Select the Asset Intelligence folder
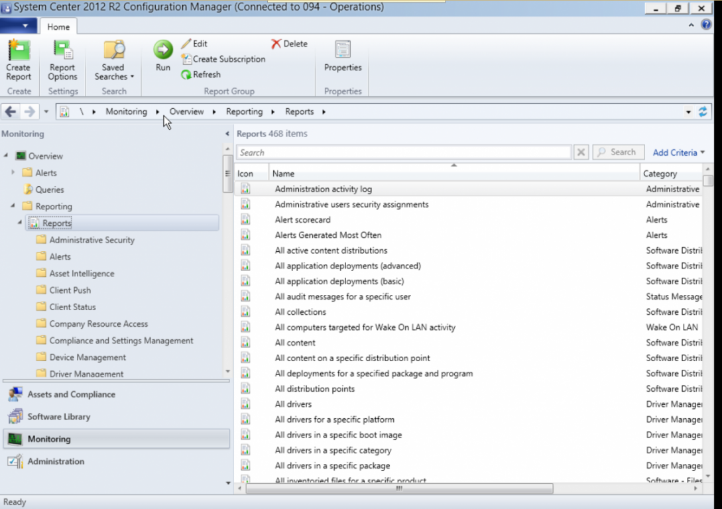The height and width of the screenshot is (509, 722). [x=82, y=274]
